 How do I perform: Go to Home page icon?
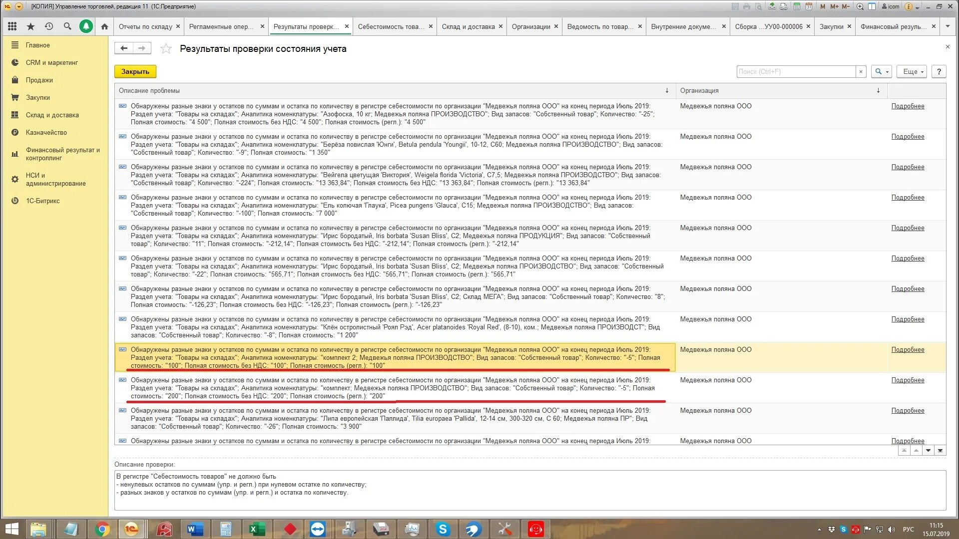point(104,26)
